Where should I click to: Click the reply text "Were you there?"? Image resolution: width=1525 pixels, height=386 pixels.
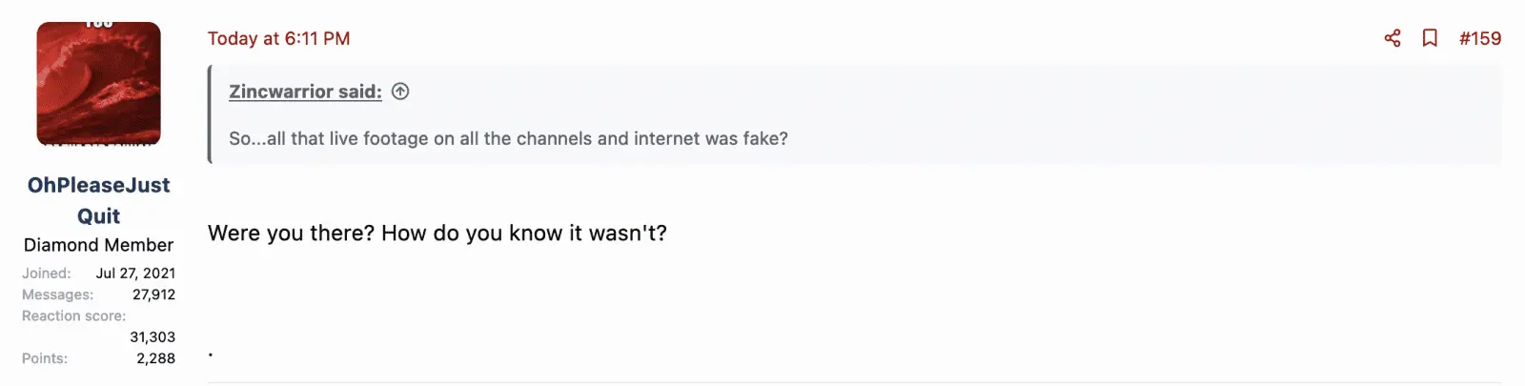tap(291, 234)
